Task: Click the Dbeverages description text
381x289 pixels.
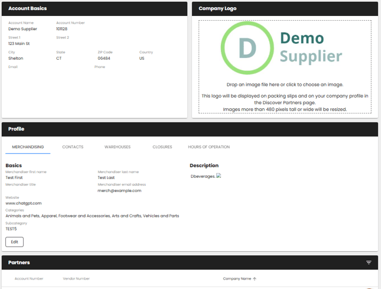Action: [x=203, y=176]
